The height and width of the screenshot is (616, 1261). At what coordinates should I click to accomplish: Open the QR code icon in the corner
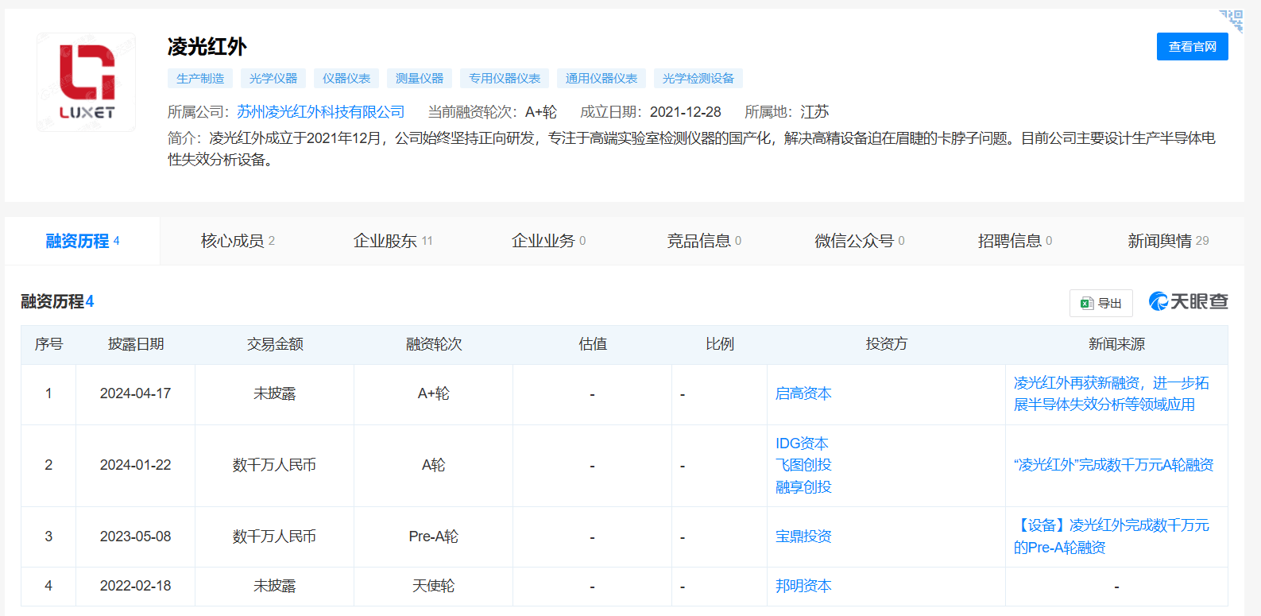click(x=1231, y=21)
